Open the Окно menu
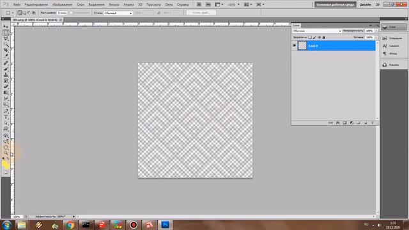Viewport: 409px width, 230px height. [169, 4]
